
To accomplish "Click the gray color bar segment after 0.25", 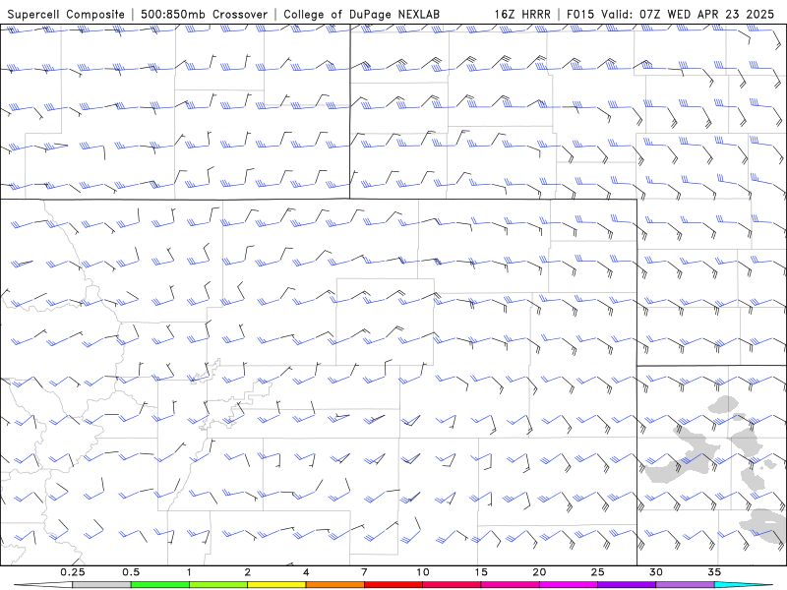I will pyautogui.click(x=101, y=585).
